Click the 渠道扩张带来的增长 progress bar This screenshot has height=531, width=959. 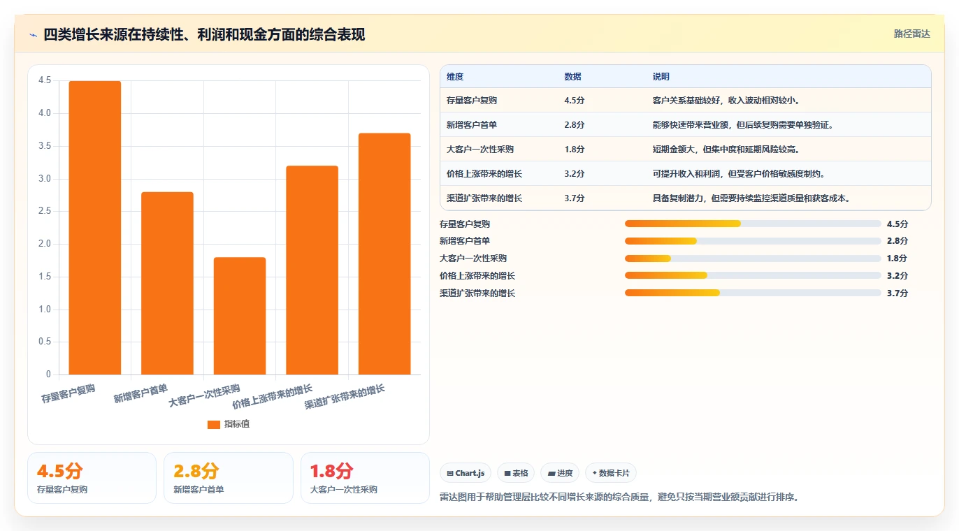753,293
